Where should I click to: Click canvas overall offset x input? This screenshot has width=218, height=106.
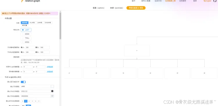(x=28, y=72)
